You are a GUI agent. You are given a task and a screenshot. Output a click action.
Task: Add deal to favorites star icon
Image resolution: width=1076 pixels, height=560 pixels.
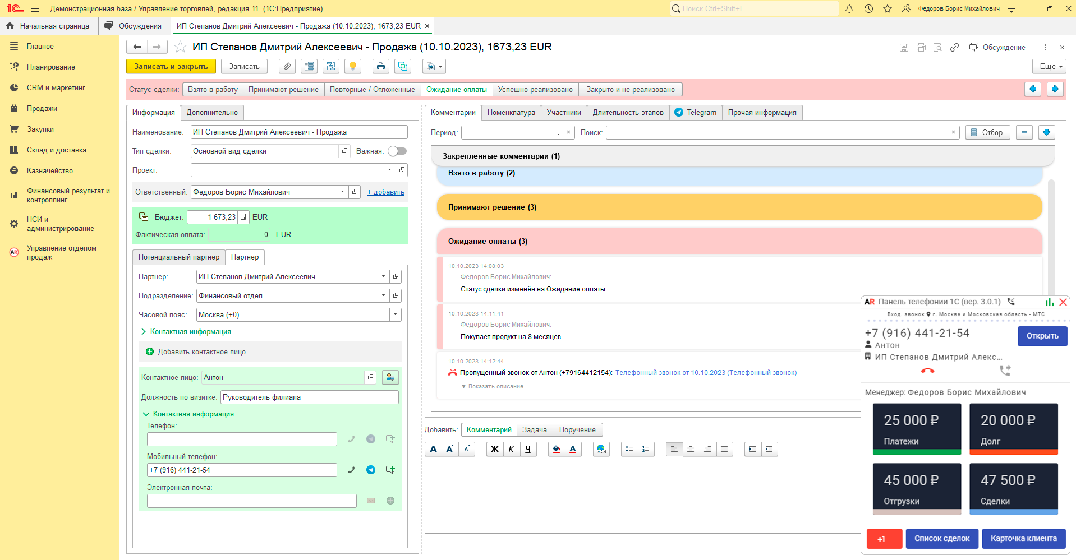click(180, 47)
